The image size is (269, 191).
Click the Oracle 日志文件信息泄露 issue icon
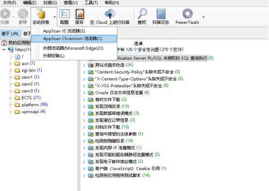point(91,93)
